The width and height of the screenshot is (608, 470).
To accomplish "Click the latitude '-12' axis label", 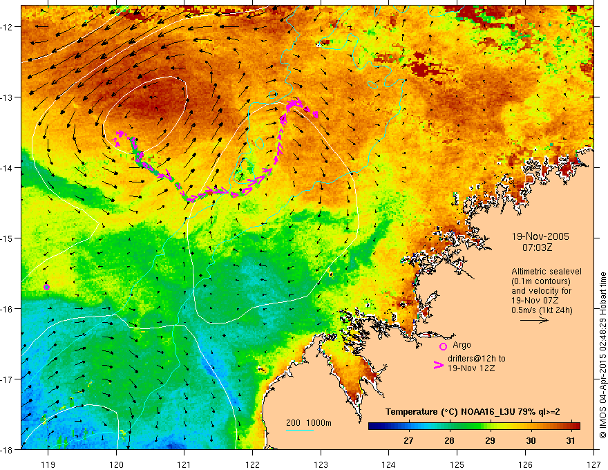I will click(7, 27).
